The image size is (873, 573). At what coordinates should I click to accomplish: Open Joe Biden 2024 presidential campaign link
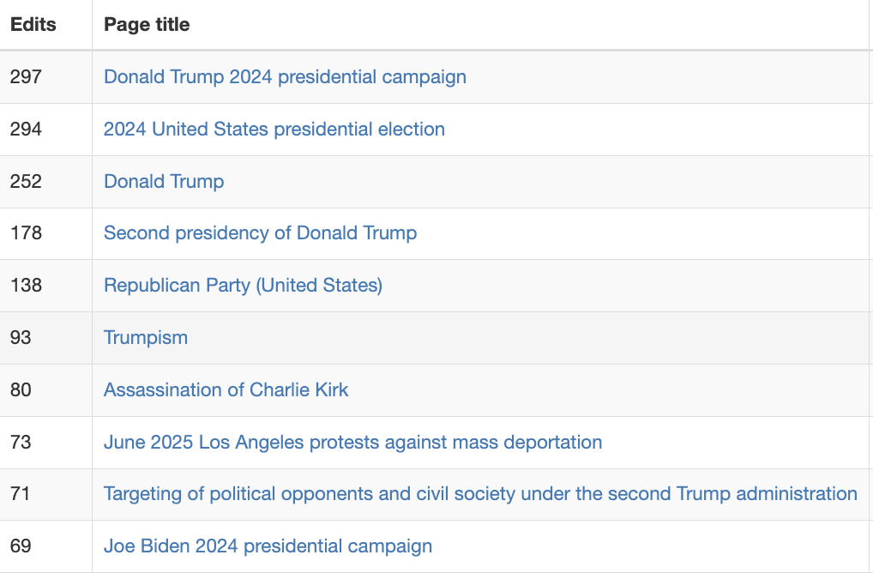pos(268,546)
